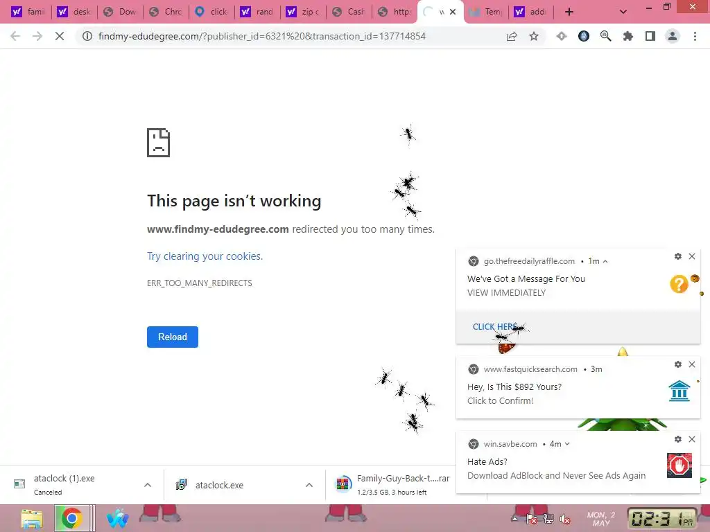
Task: Switch to the 'zip c' tab
Action: tap(304, 12)
